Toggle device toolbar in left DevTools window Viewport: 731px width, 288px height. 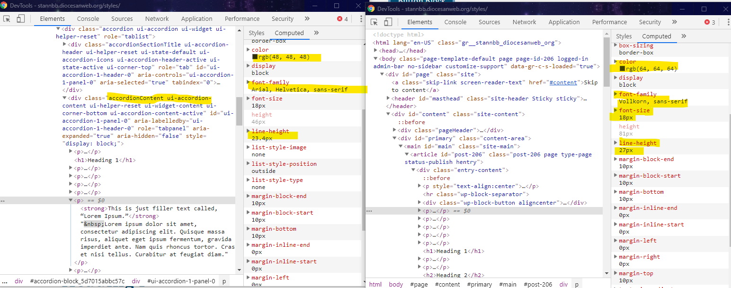20,19
